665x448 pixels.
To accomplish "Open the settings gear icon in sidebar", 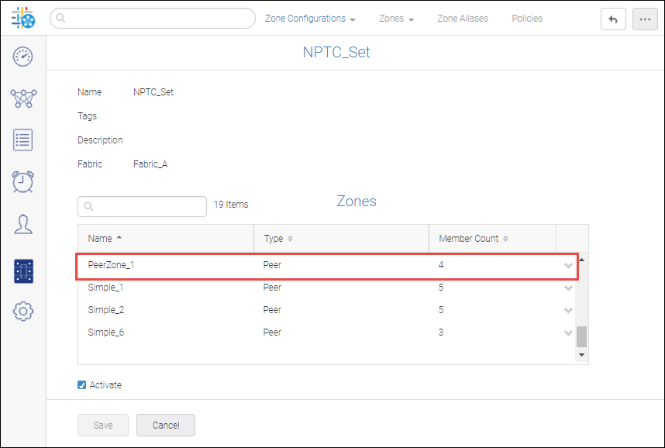I will [23, 312].
